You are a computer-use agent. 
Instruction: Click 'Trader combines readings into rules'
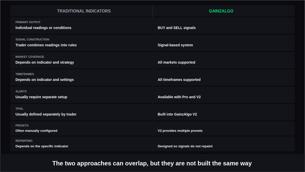(x=46, y=45)
